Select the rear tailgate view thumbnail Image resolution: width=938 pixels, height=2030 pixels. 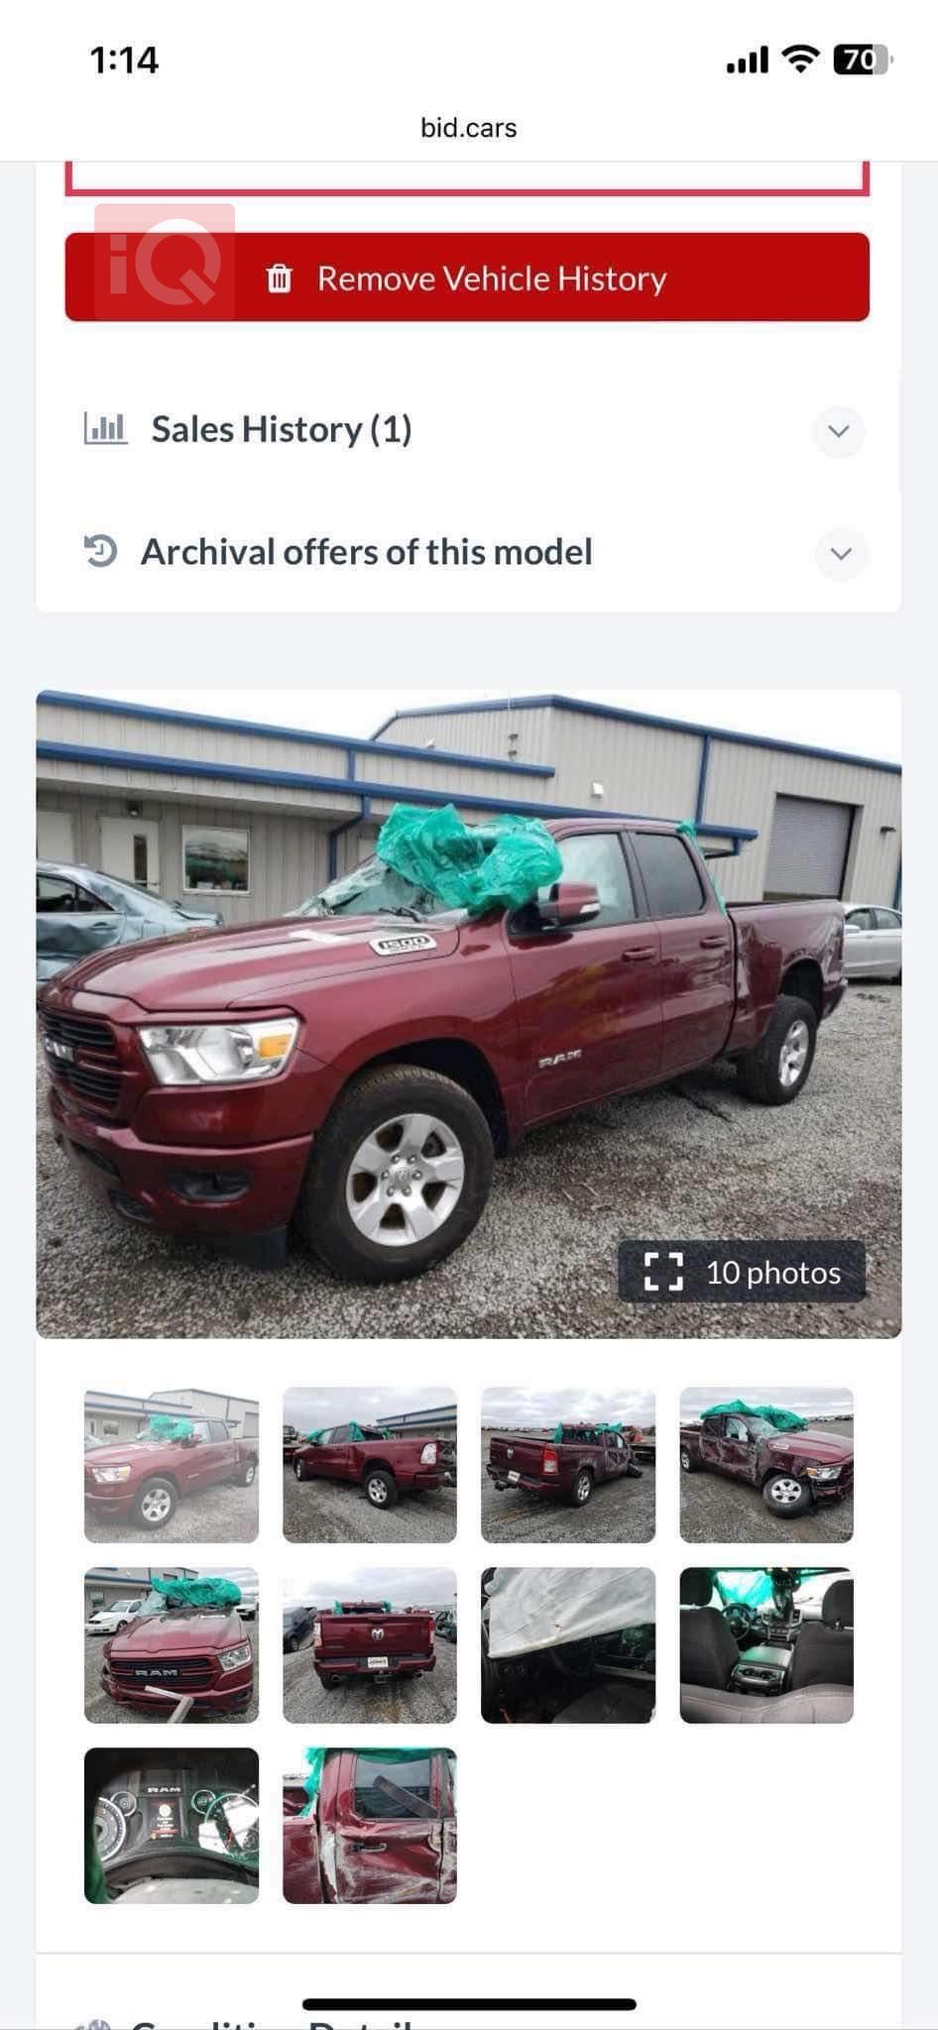coord(370,1644)
